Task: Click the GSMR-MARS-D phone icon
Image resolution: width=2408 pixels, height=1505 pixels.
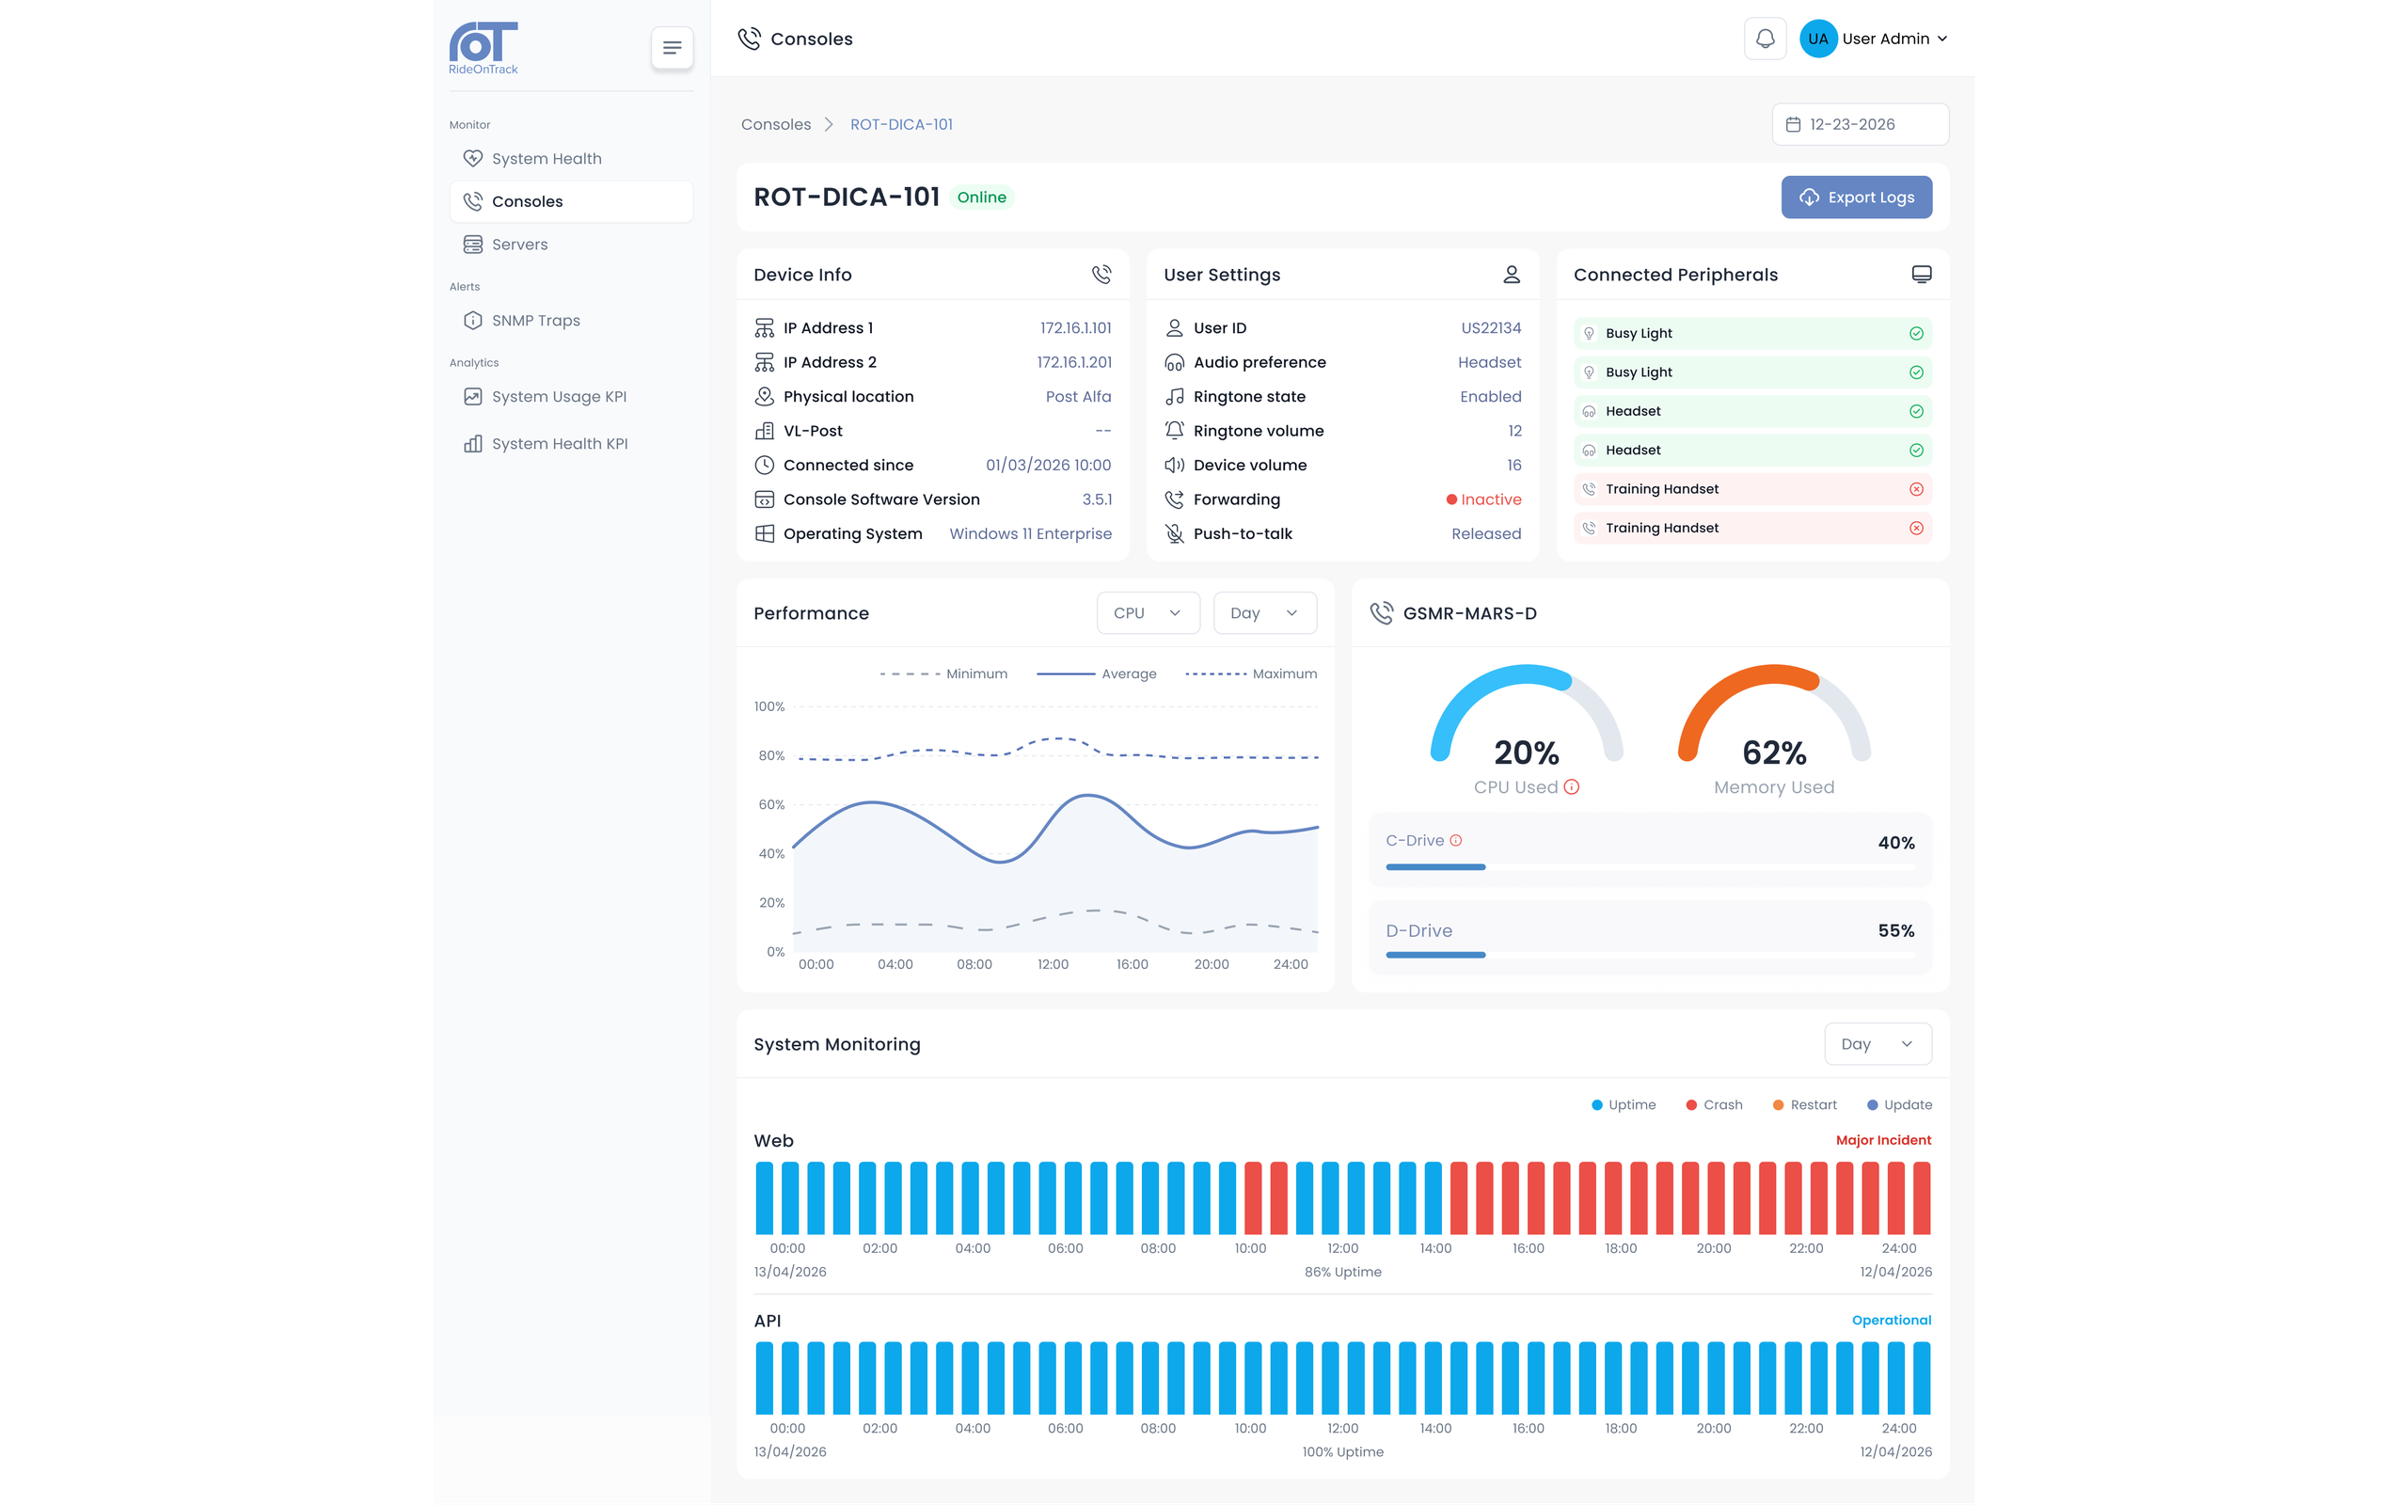Action: pos(1381,613)
